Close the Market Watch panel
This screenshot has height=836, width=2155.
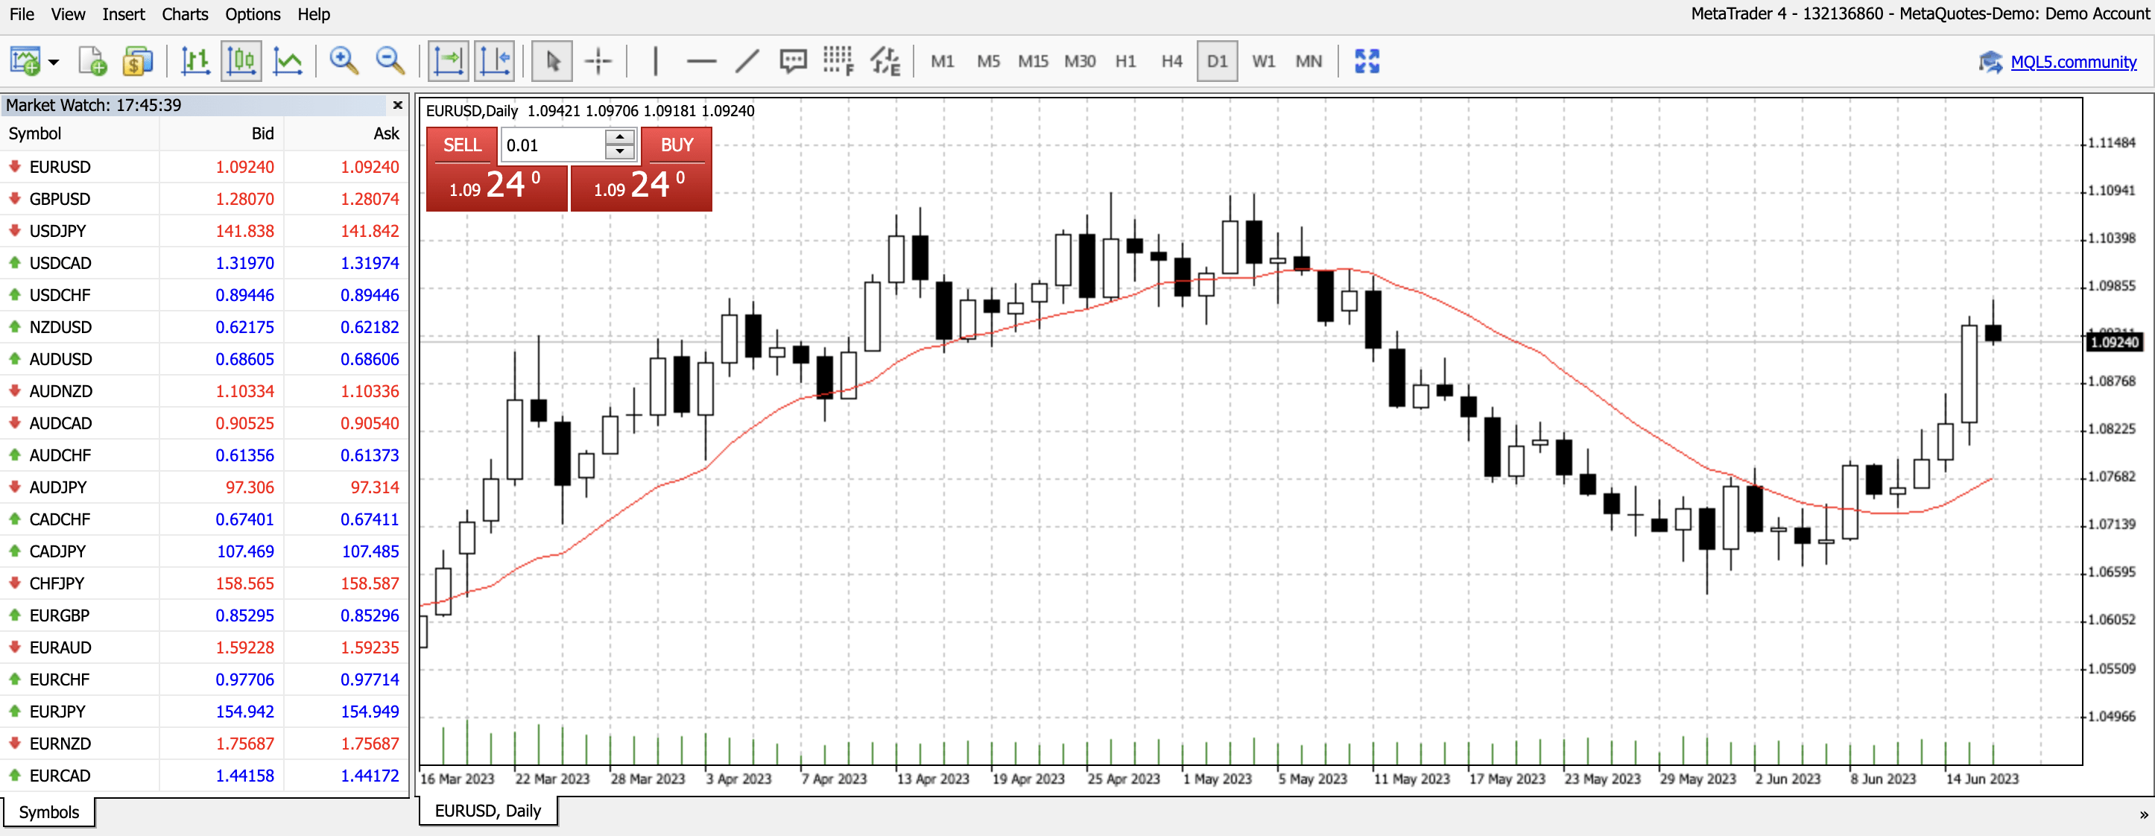coord(397,104)
